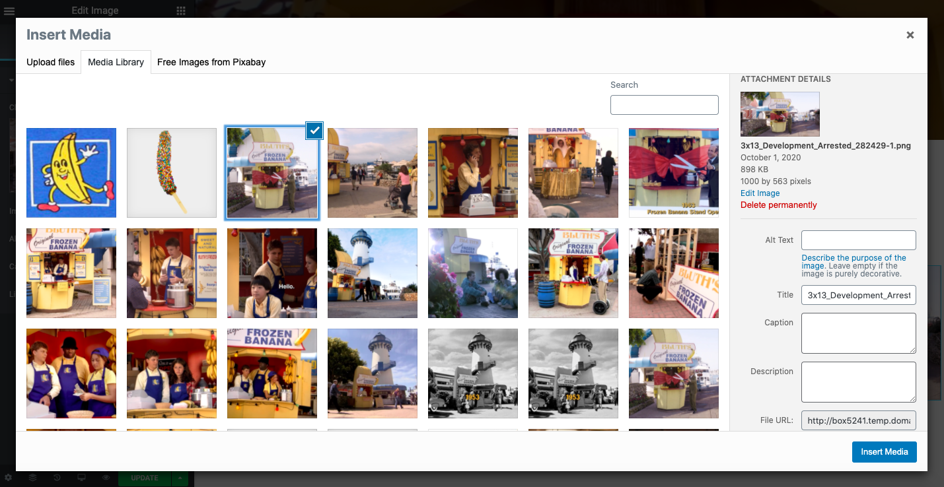Click into the Caption text area
Screen dimensions: 944x487
click(x=859, y=333)
